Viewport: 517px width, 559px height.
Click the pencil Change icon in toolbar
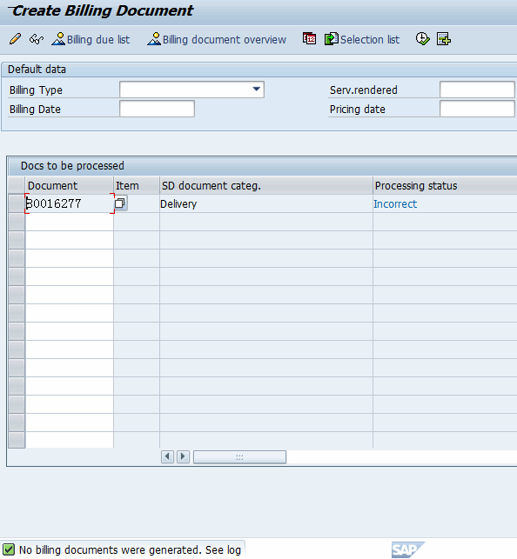[15, 39]
